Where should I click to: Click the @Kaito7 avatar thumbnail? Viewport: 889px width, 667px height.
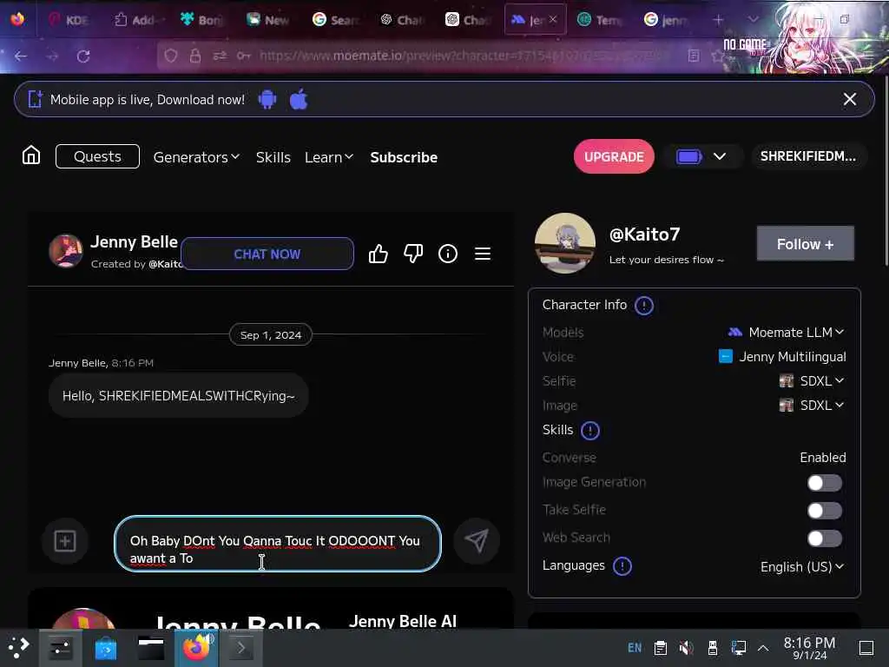coord(565,243)
